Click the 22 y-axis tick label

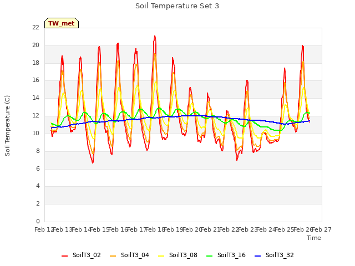click(35, 27)
